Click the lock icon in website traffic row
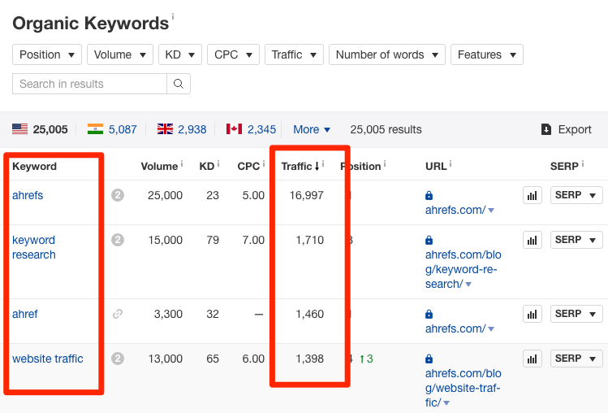Image resolution: width=608 pixels, height=413 pixels. 429,359
